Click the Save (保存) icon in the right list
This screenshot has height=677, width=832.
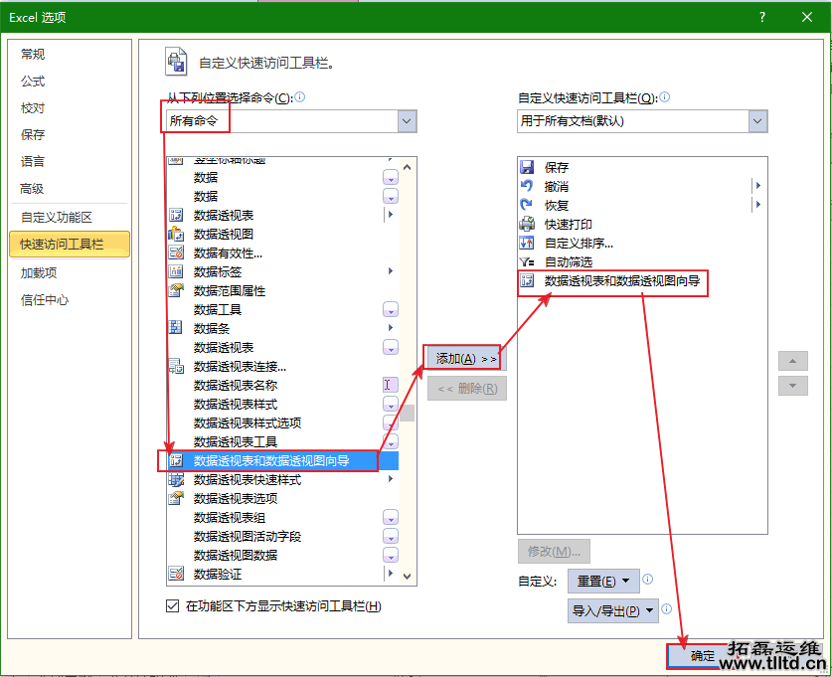coord(527,167)
